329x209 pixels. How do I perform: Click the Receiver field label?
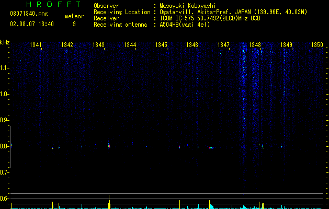[106, 18]
